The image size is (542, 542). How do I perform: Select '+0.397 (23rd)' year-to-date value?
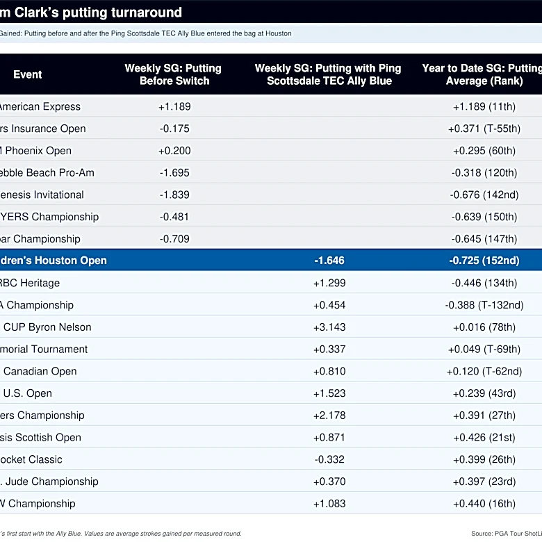pos(484,482)
